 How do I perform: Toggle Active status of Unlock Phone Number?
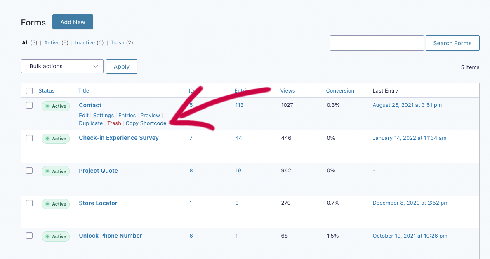pos(56,236)
